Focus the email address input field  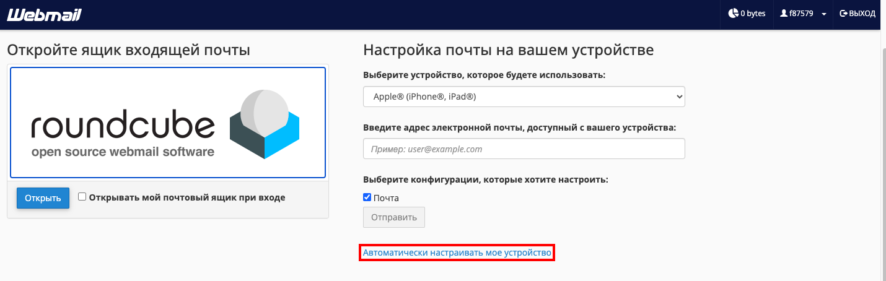click(524, 149)
